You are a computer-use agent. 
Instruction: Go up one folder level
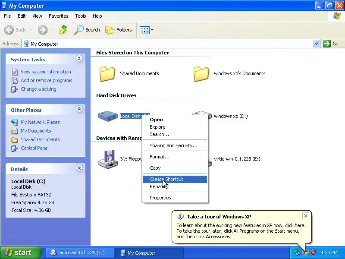(x=63, y=30)
